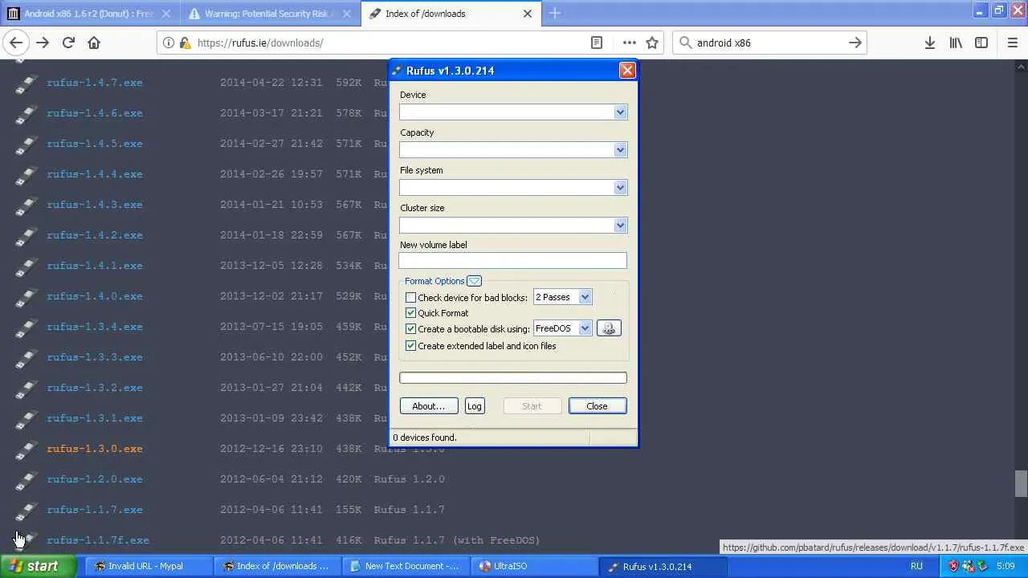
Task: Switch to UltraISO from the taskbar
Action: pos(533,566)
